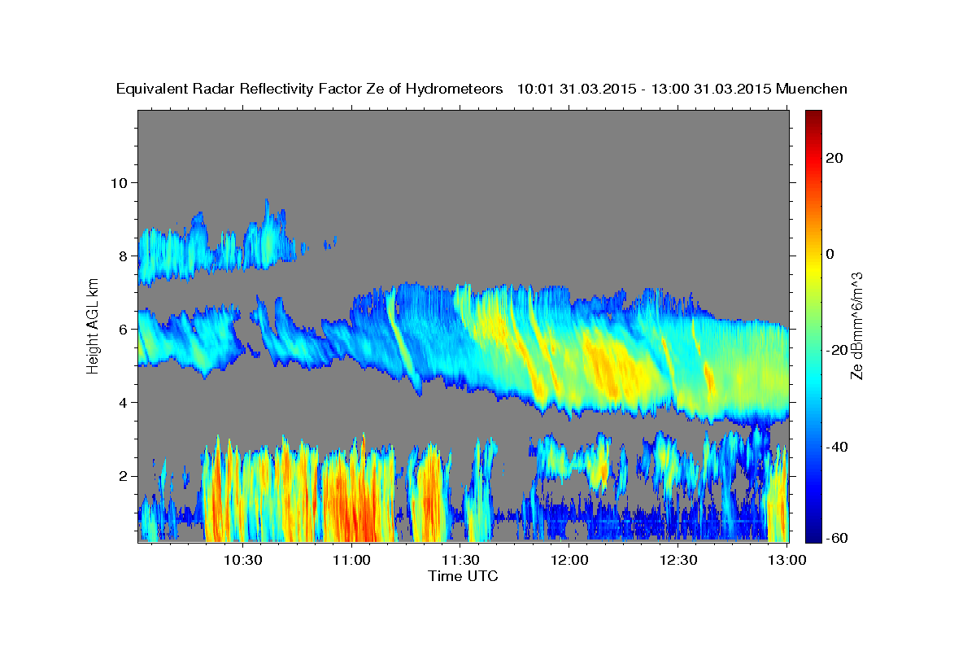Click the 10:30 time tick label
The height and width of the screenshot is (651, 976).
(x=243, y=561)
